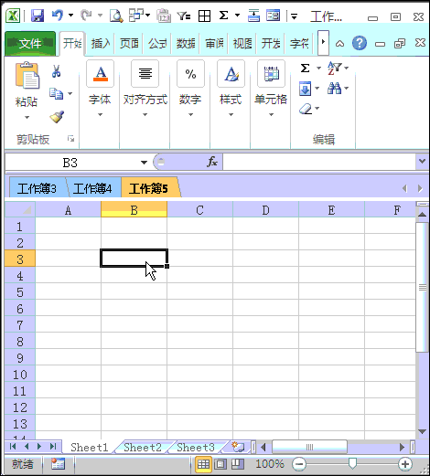This screenshot has width=430, height=476.
Task: Click the AutoSum sigma in editing group
Action: pyautogui.click(x=305, y=68)
